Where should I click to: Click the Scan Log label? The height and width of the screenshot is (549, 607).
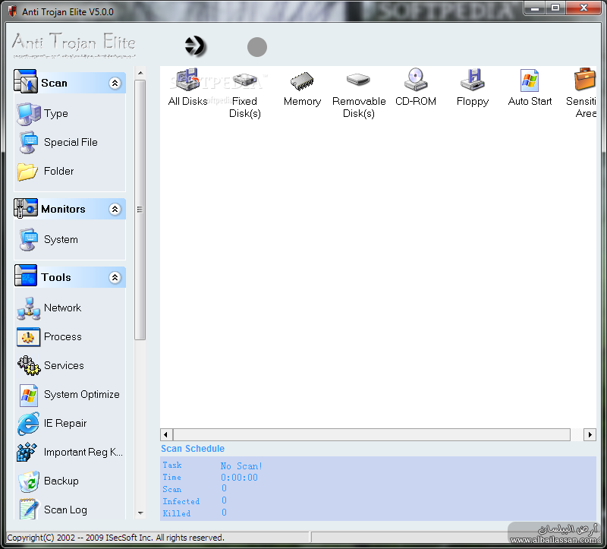pyautogui.click(x=65, y=510)
